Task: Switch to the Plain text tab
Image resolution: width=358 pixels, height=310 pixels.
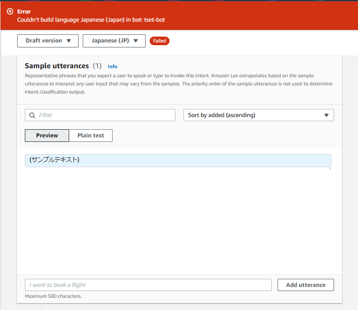Action: click(91, 136)
